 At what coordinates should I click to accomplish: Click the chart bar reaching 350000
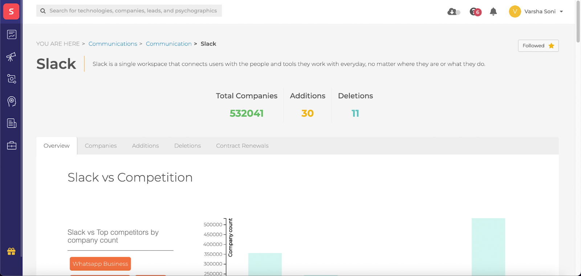click(265, 264)
